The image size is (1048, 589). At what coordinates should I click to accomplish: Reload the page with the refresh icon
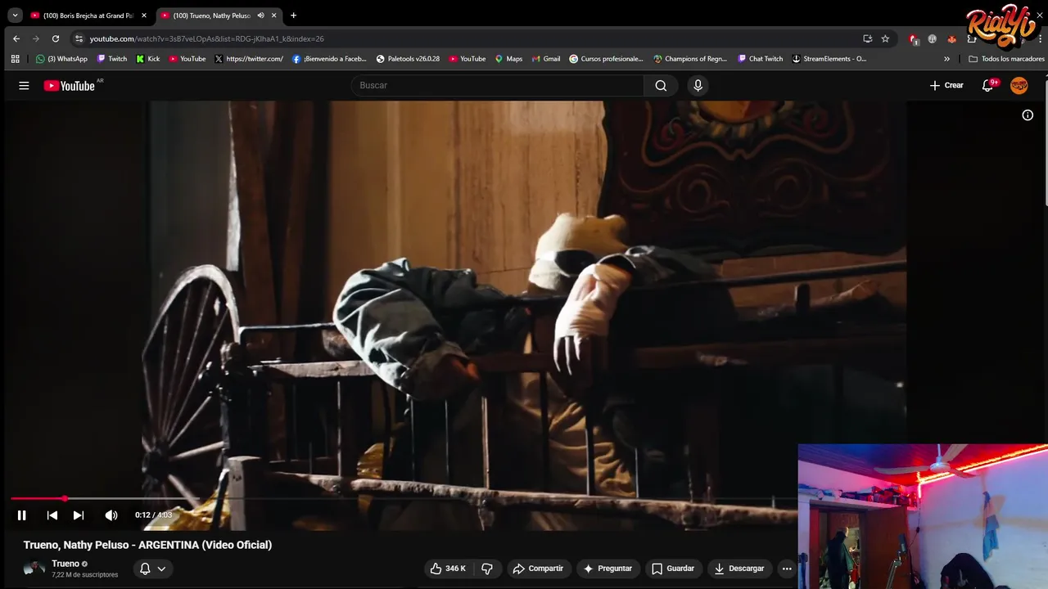[x=56, y=38]
